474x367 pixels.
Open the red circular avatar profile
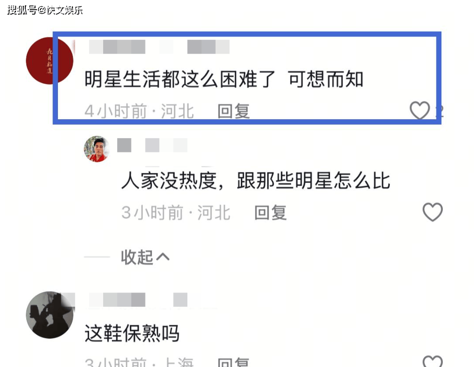point(49,60)
